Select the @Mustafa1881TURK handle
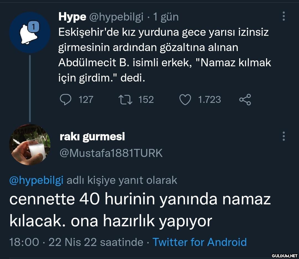 tap(111, 153)
